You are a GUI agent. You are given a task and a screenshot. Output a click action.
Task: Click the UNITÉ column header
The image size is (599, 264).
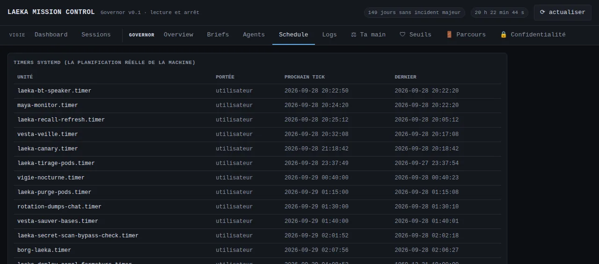click(x=25, y=77)
